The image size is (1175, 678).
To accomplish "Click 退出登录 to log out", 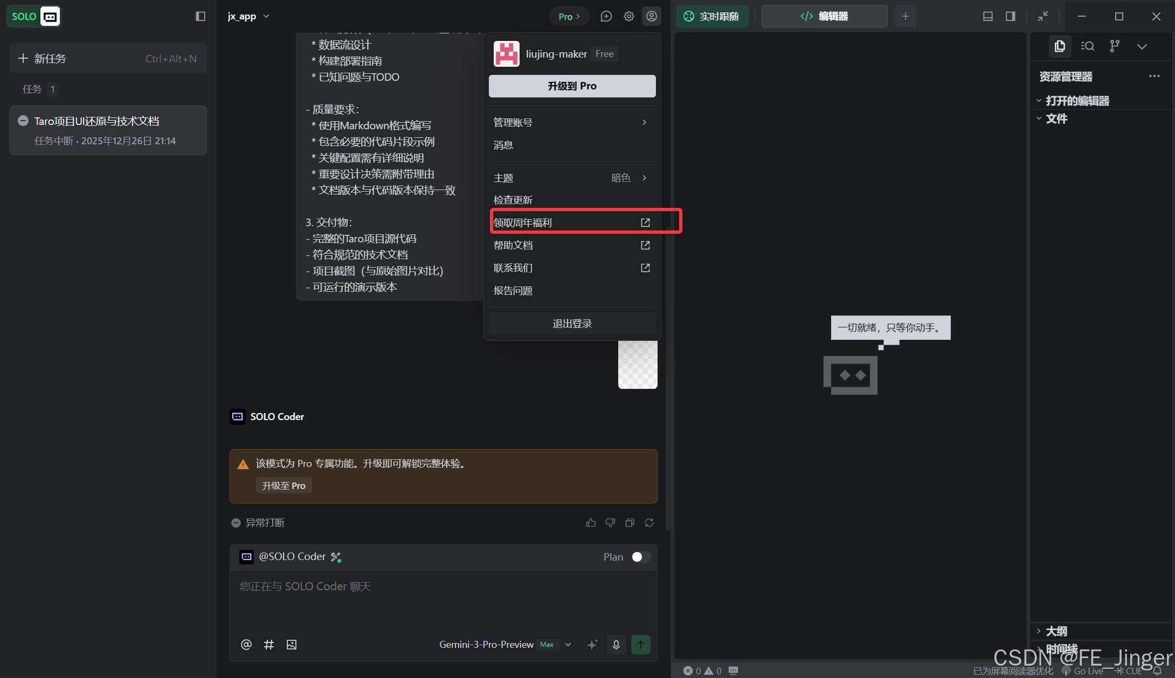I will click(571, 323).
